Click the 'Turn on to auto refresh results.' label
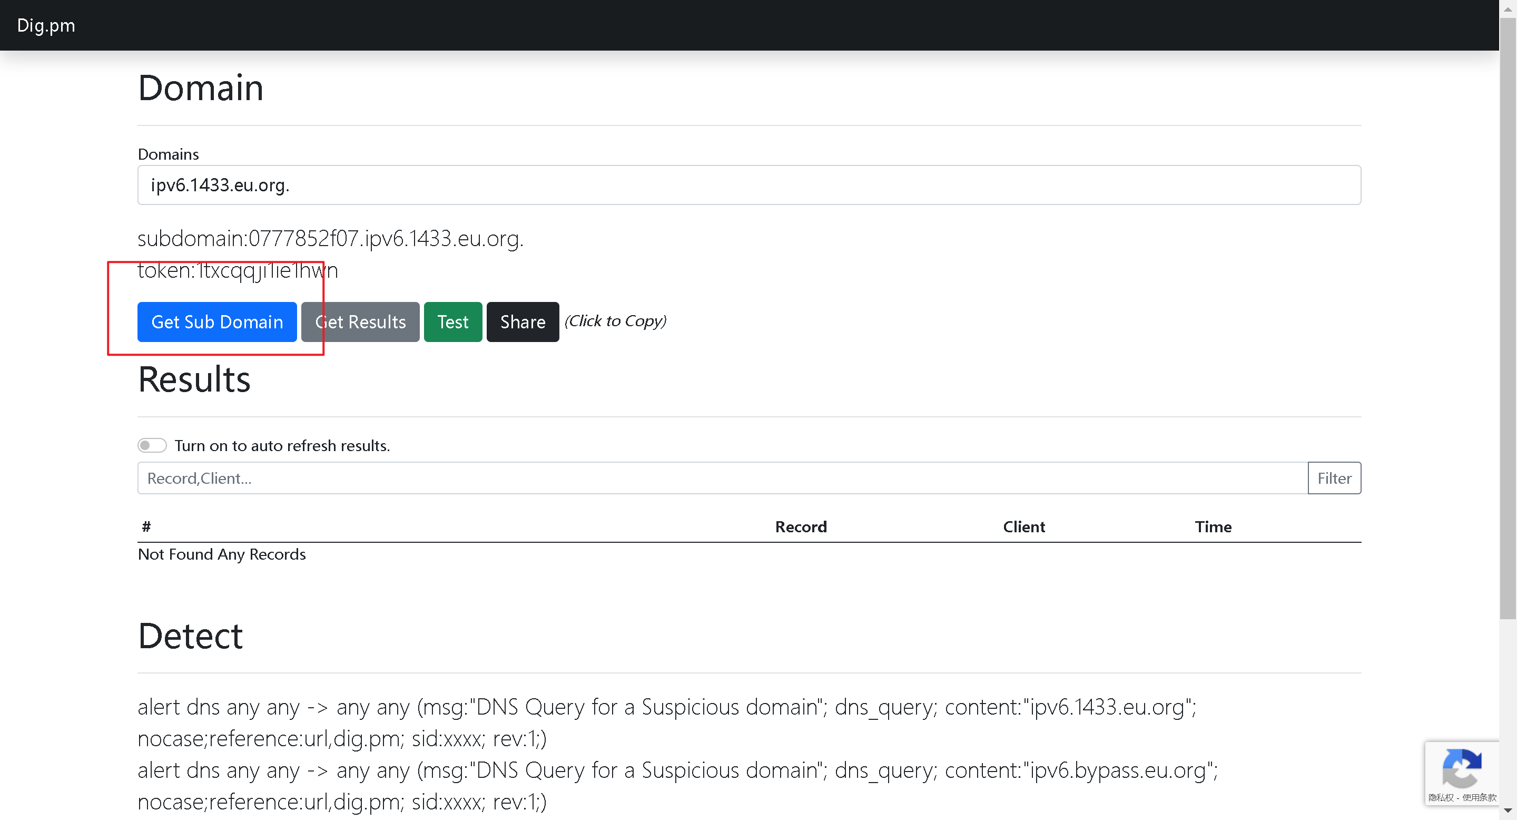 (x=282, y=445)
